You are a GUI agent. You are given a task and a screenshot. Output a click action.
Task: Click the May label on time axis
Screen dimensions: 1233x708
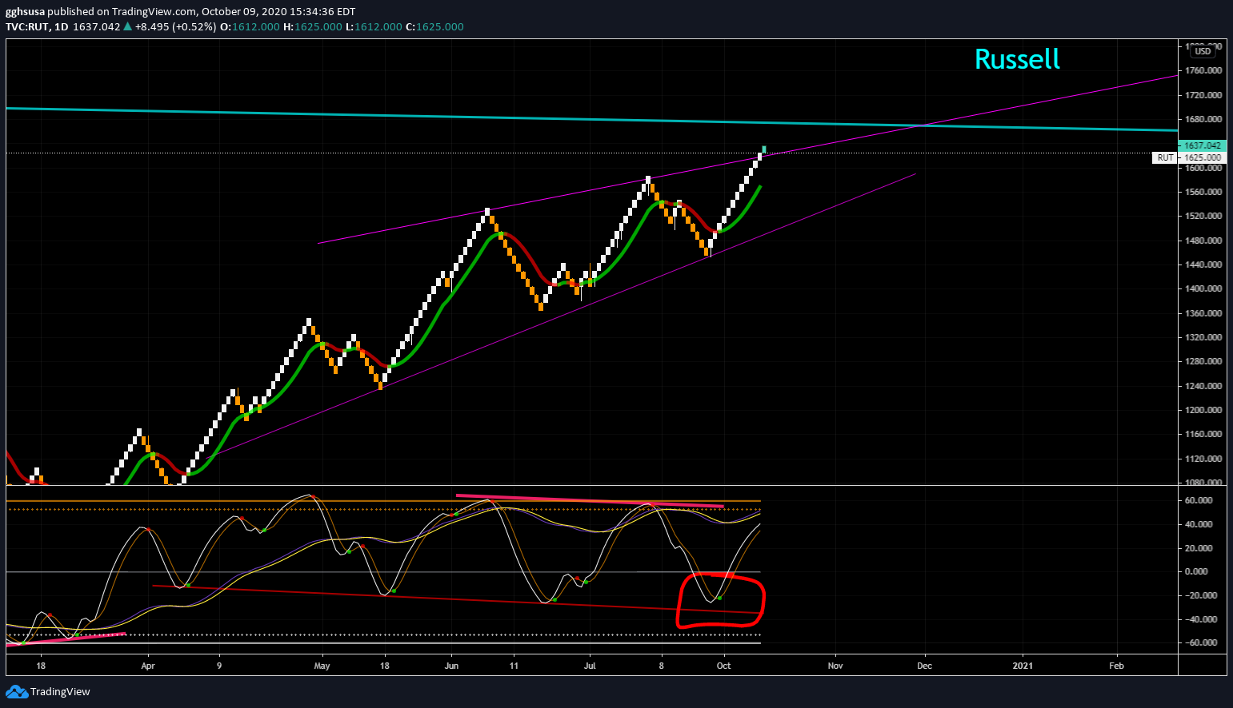coord(322,666)
